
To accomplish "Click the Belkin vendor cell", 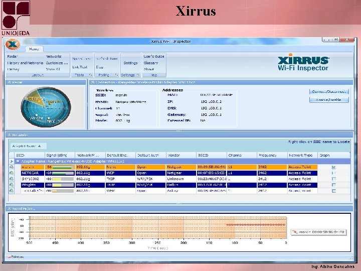I will click(x=181, y=185).
